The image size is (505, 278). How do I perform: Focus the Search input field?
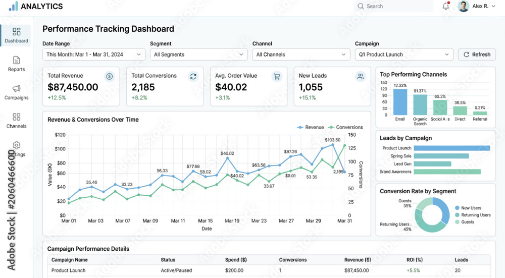coord(393,6)
